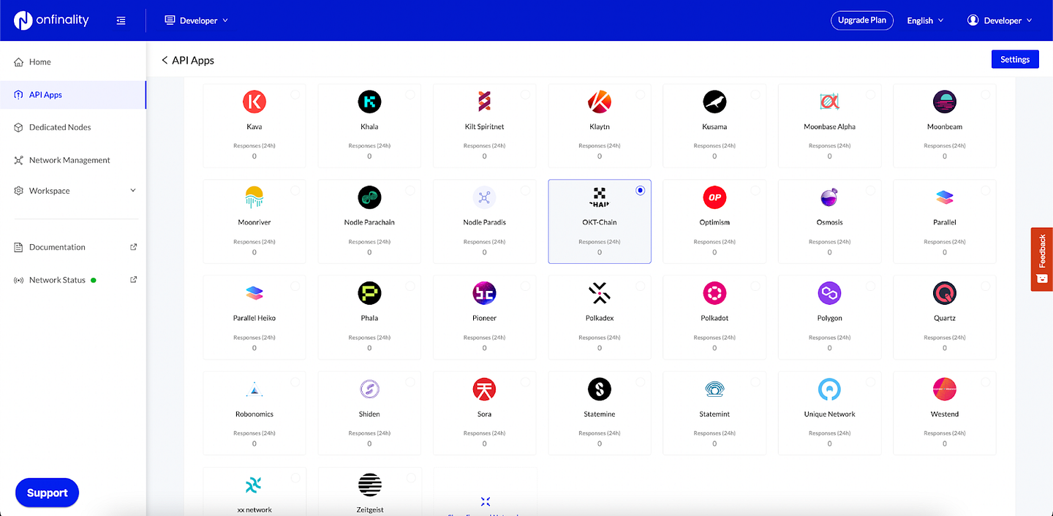Click the blue Settings button
This screenshot has width=1053, height=516.
coord(1015,59)
